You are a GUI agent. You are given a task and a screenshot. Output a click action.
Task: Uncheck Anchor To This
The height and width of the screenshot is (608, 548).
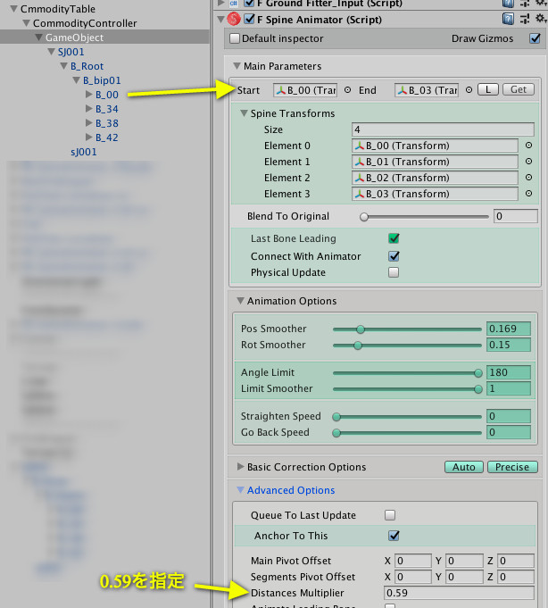click(x=394, y=536)
